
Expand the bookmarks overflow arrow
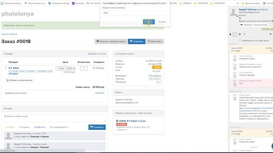(x=238, y=3)
